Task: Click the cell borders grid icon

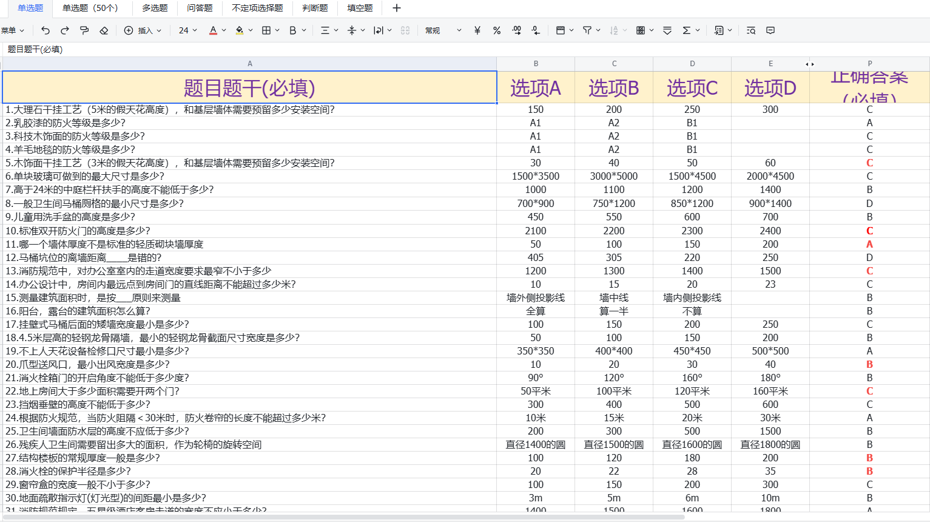Action: (x=266, y=30)
